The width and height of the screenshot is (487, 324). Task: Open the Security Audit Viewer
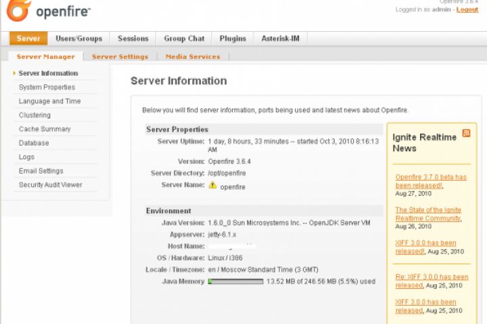click(50, 185)
